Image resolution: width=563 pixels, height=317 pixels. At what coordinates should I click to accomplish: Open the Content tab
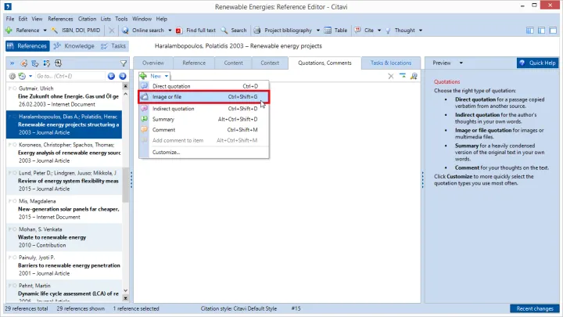(233, 63)
